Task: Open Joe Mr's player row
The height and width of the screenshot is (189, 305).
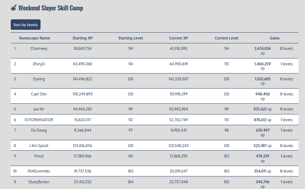Action: (39, 109)
